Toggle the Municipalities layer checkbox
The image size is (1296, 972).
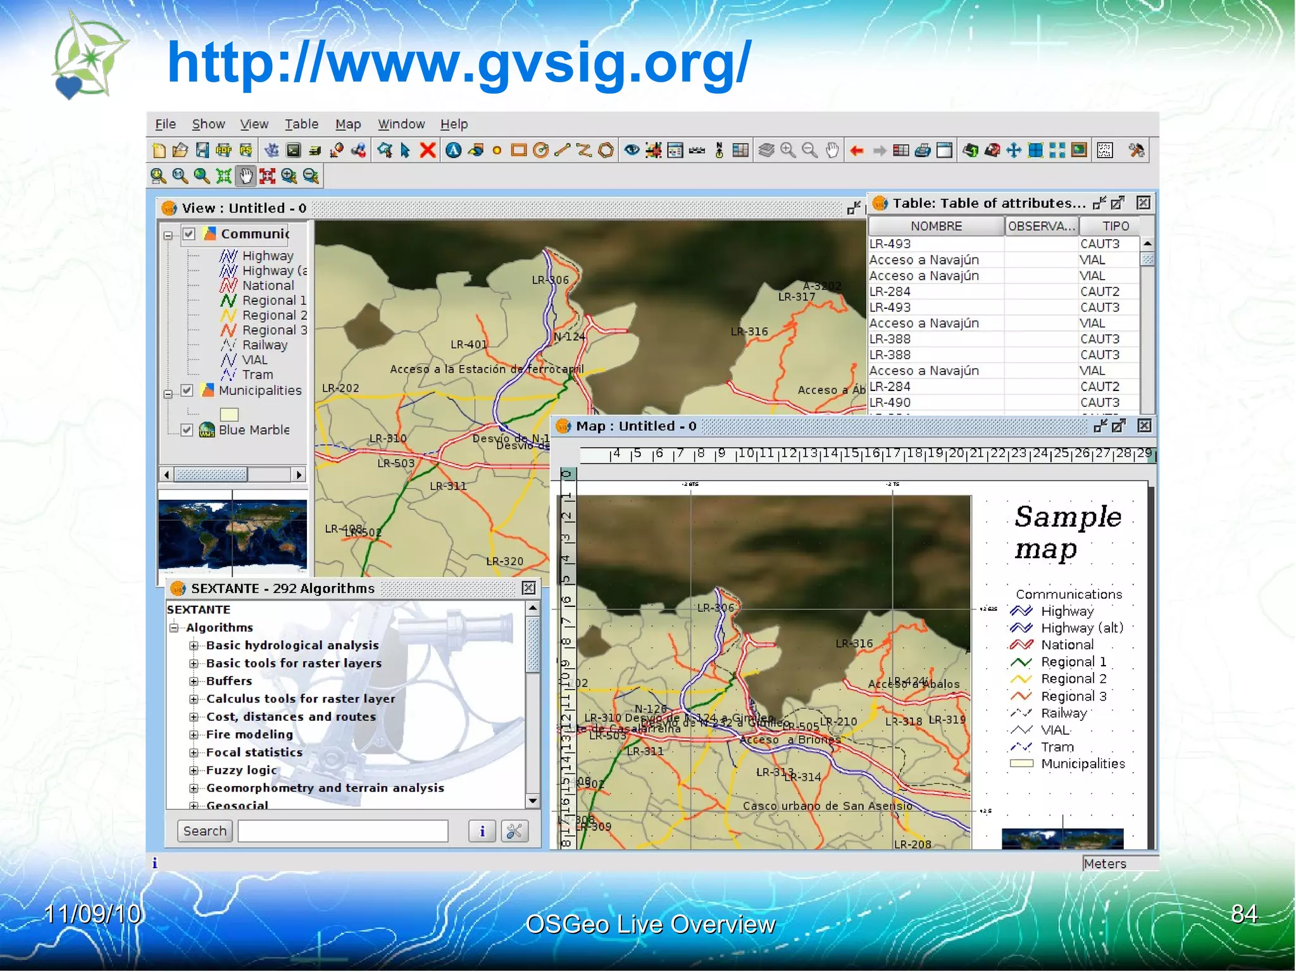coord(187,390)
